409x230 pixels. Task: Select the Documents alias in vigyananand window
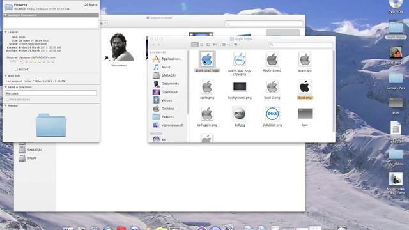click(x=120, y=50)
